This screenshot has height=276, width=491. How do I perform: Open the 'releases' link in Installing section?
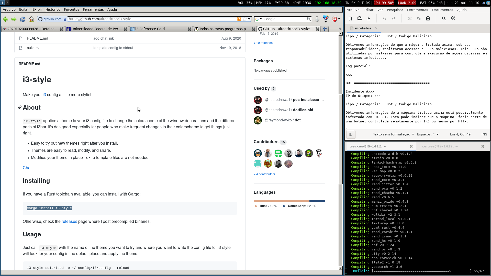coord(69,222)
